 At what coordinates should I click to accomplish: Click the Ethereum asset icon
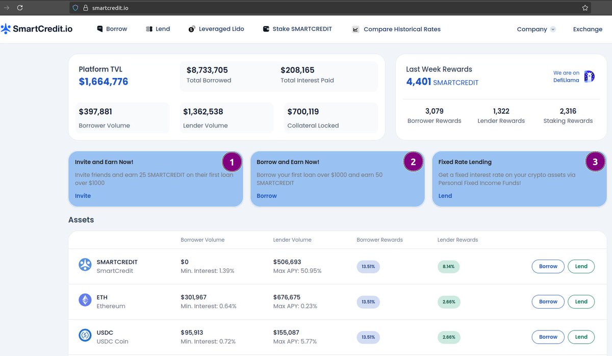pyautogui.click(x=85, y=300)
